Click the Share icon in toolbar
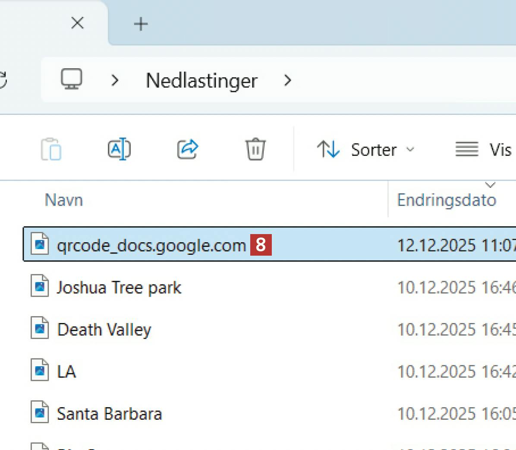The width and height of the screenshot is (516, 450). (x=187, y=149)
